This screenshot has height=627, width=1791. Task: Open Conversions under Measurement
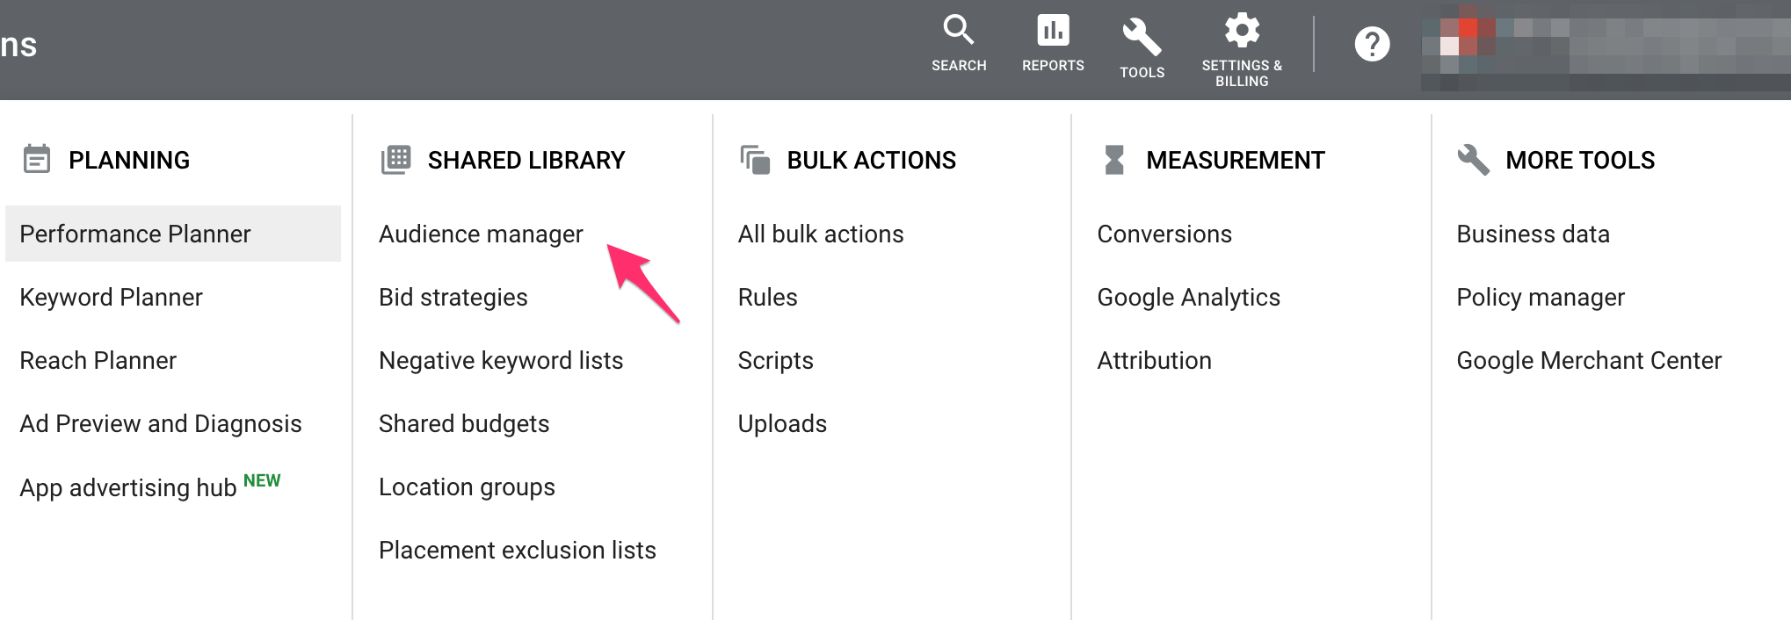point(1164,234)
